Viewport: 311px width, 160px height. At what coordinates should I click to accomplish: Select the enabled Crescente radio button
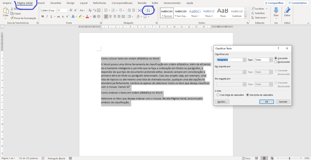coord(276,58)
